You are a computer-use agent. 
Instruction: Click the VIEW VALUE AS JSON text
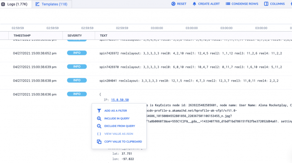(118, 133)
